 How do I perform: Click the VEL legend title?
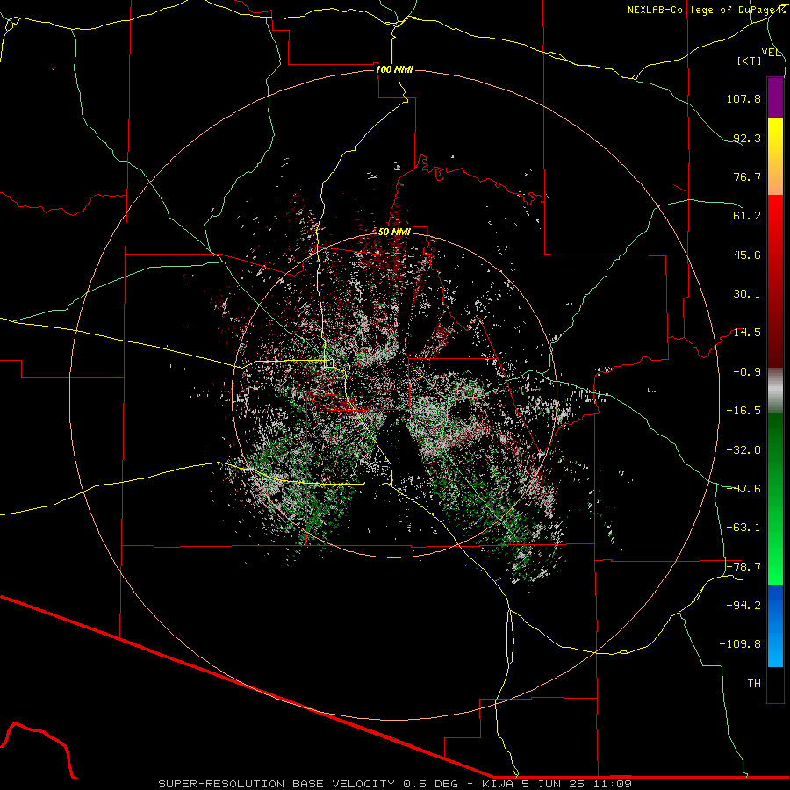tap(771, 53)
